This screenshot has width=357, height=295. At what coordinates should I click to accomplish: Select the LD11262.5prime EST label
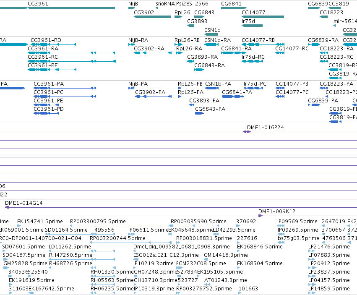tap(70, 247)
